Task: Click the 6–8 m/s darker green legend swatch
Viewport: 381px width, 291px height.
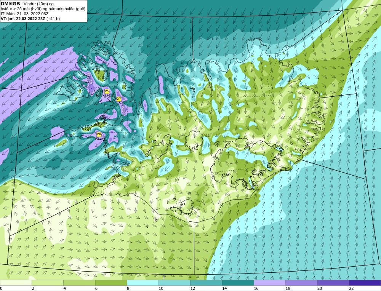Action: tap(111, 283)
